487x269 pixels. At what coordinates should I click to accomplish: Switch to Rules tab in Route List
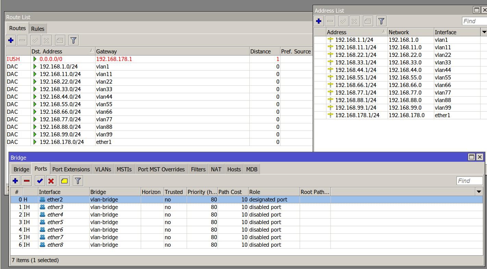coord(38,29)
